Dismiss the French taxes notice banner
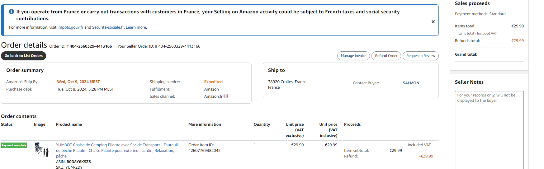The width and height of the screenshot is (544, 169). (433, 22)
